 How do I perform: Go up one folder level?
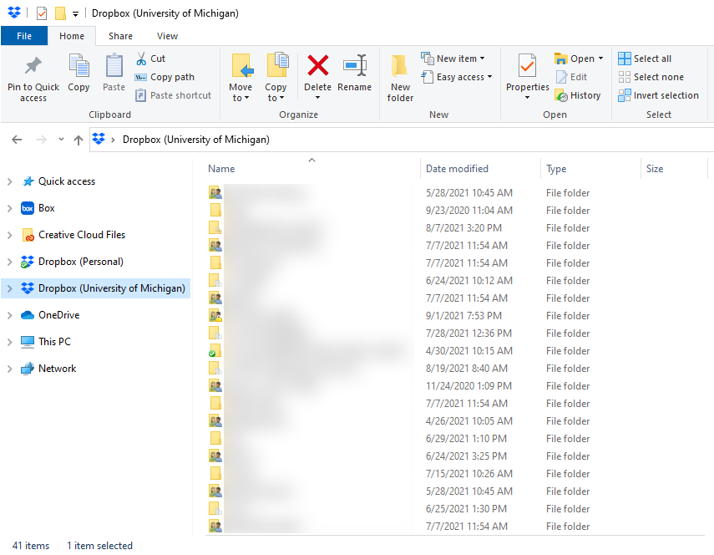pos(78,140)
